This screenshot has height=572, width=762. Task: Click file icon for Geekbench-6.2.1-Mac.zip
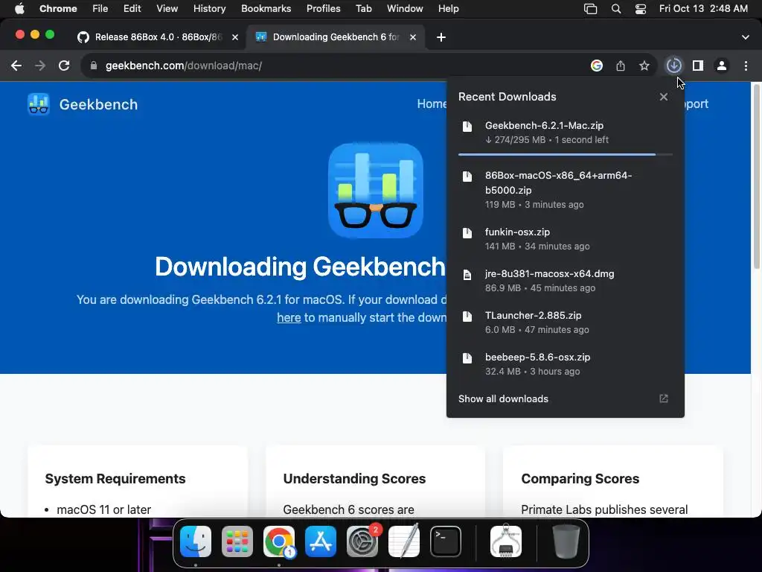[x=467, y=127]
